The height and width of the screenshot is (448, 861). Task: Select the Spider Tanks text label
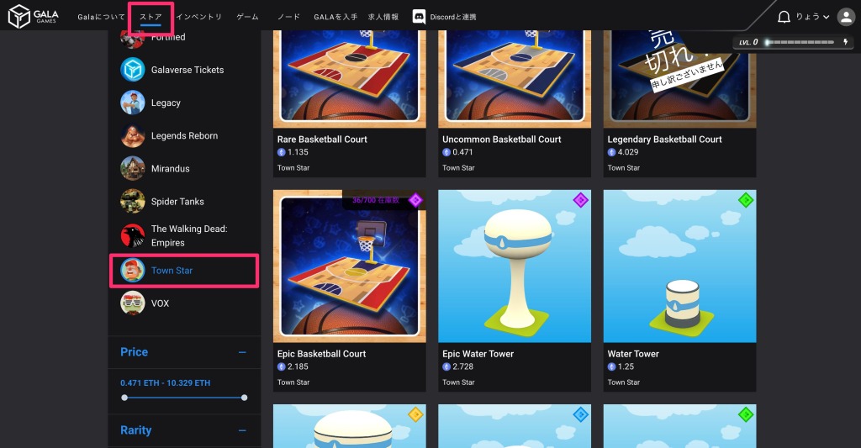click(x=177, y=202)
